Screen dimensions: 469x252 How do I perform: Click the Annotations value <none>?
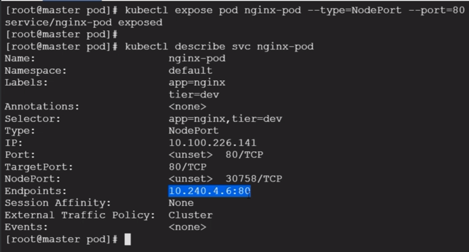[187, 107]
